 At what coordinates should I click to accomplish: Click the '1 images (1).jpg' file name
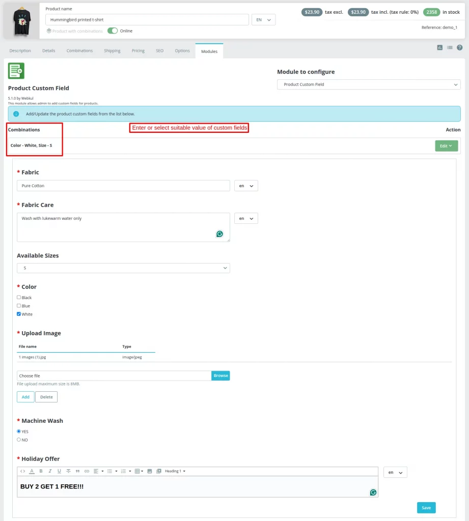(32, 357)
